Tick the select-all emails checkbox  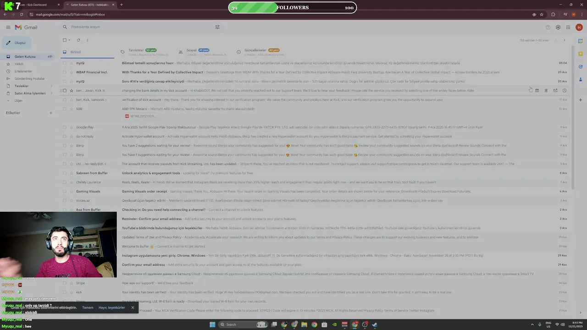[x=65, y=40]
